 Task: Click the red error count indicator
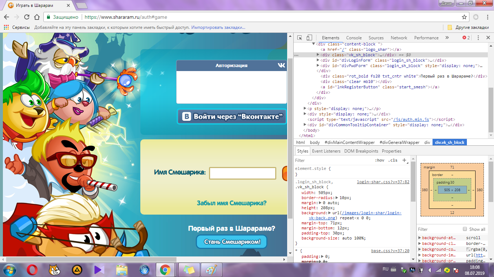pyautogui.click(x=466, y=38)
